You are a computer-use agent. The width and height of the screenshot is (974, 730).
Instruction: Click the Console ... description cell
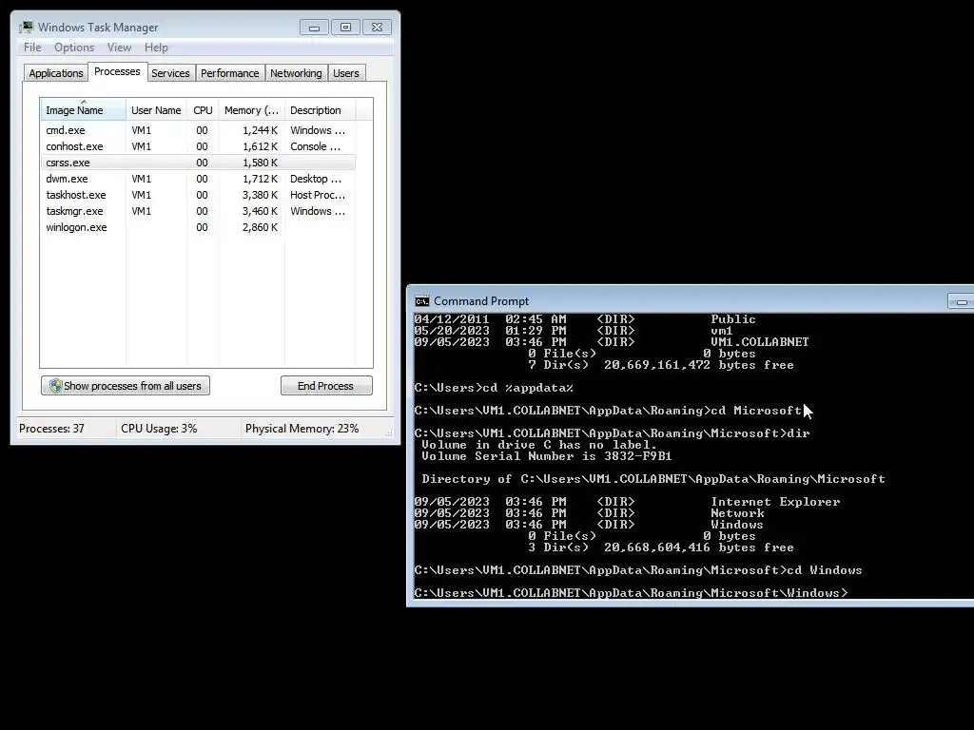click(x=315, y=146)
